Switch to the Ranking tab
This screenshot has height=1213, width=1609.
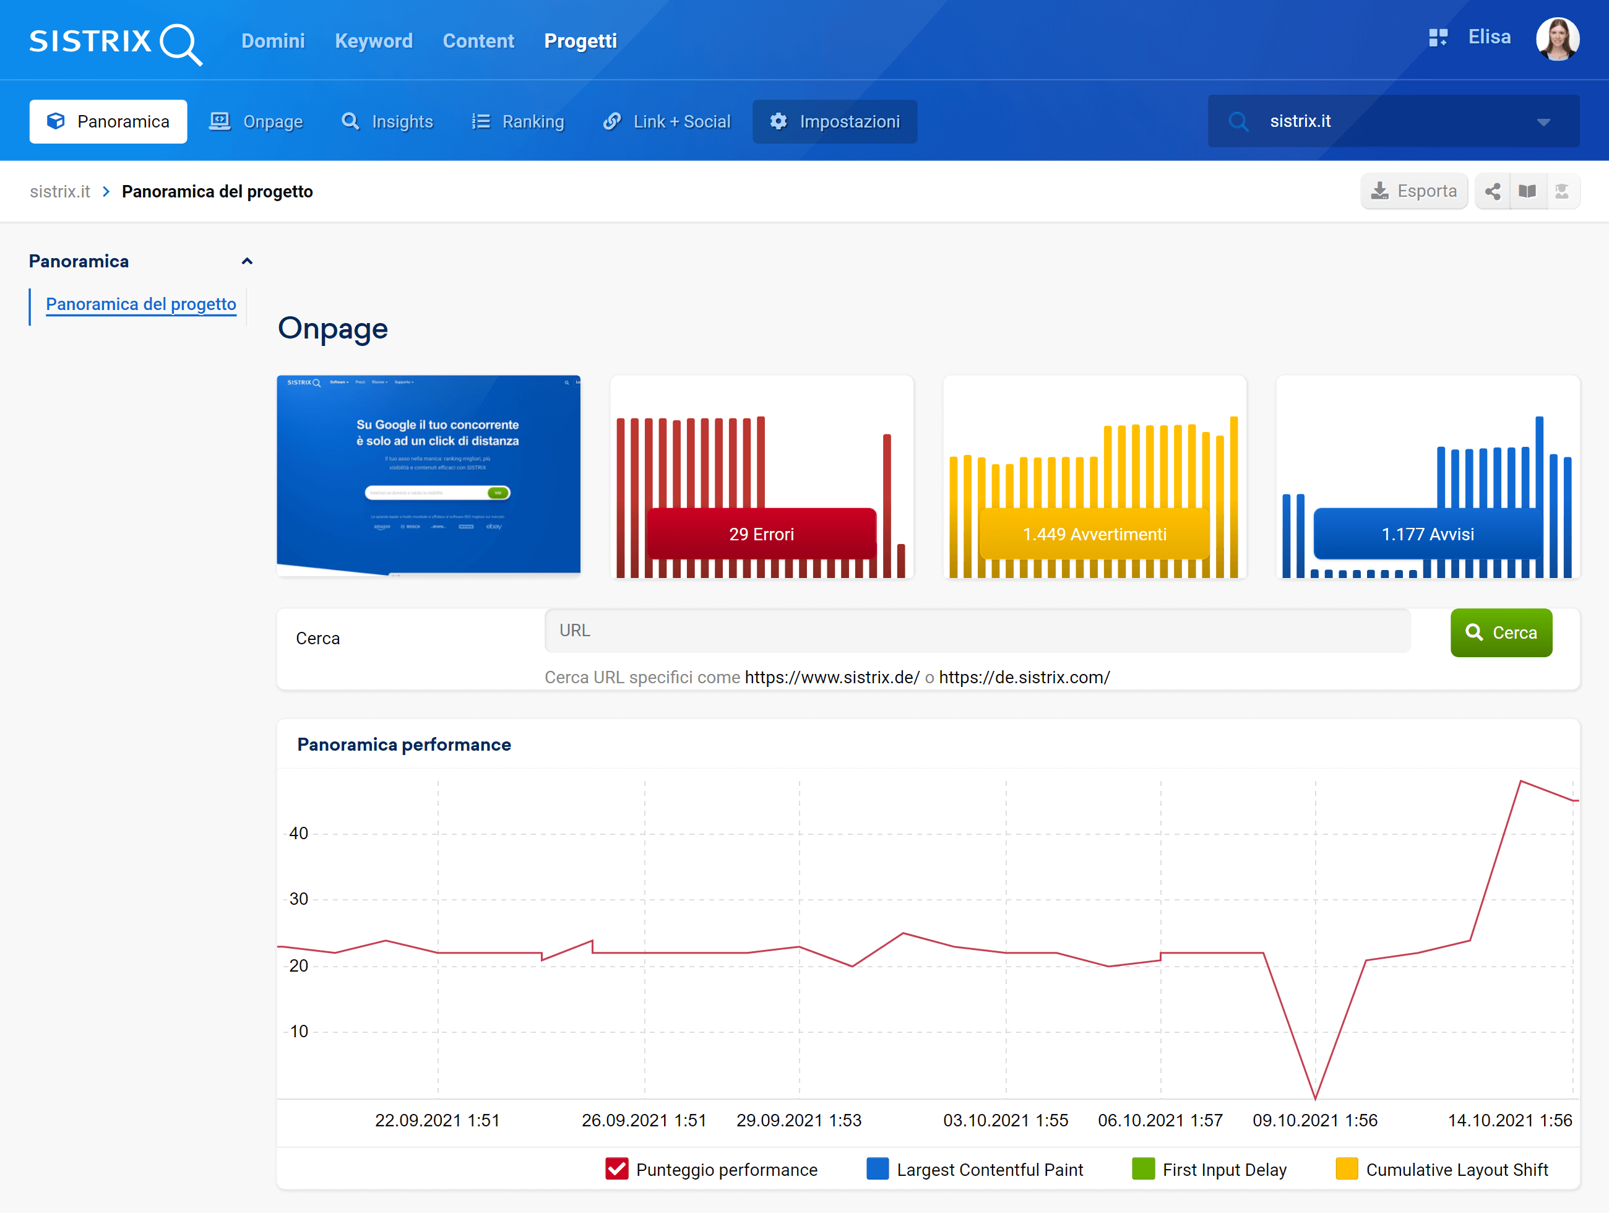pyautogui.click(x=518, y=121)
